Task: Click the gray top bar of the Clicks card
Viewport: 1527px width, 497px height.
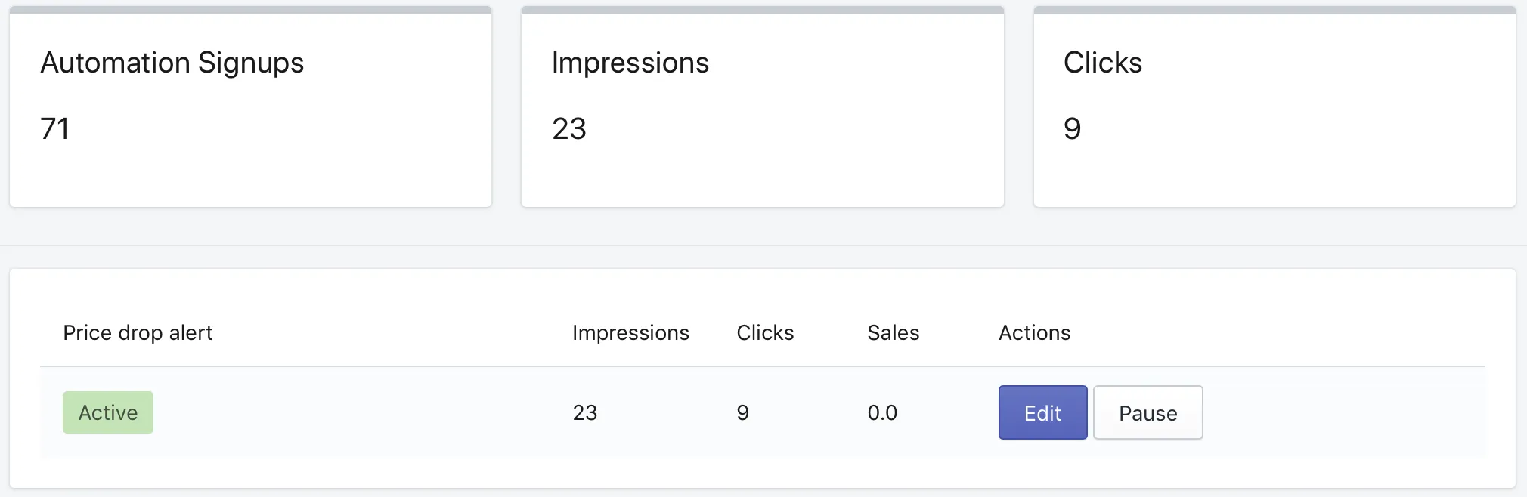Action: 1275,10
